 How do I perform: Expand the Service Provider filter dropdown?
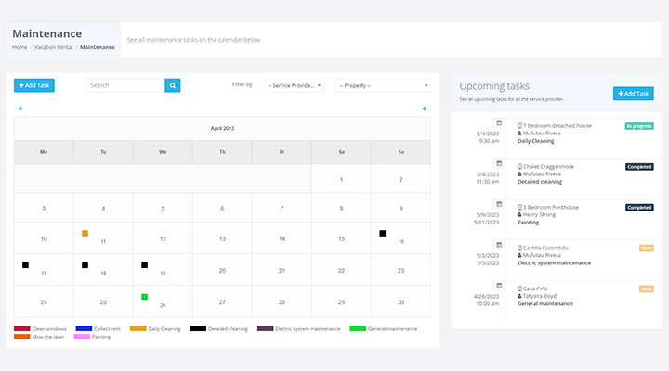[x=294, y=85]
